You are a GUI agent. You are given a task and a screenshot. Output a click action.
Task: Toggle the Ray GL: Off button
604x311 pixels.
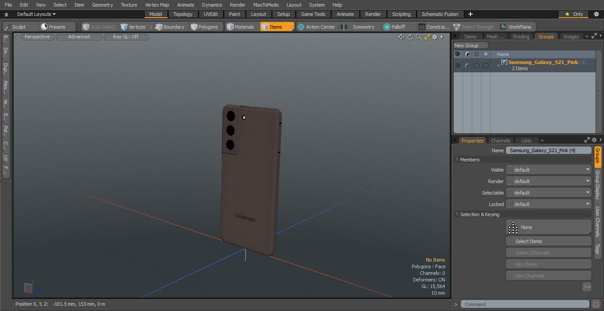coord(126,37)
